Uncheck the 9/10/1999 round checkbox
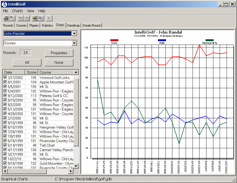 click(x=5, y=122)
